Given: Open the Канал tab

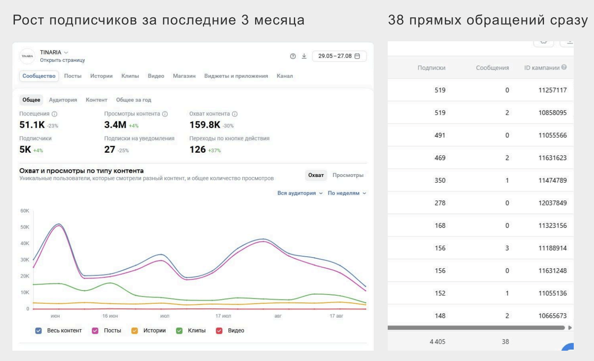Looking at the screenshot, I should click(285, 76).
